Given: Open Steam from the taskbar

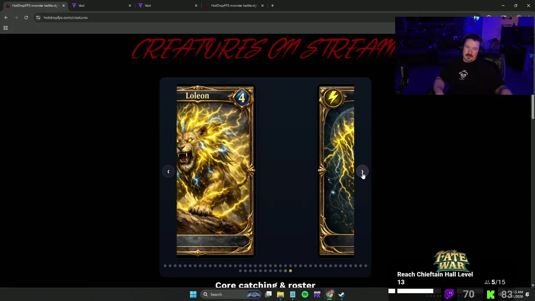Looking at the screenshot, I should pos(341,294).
